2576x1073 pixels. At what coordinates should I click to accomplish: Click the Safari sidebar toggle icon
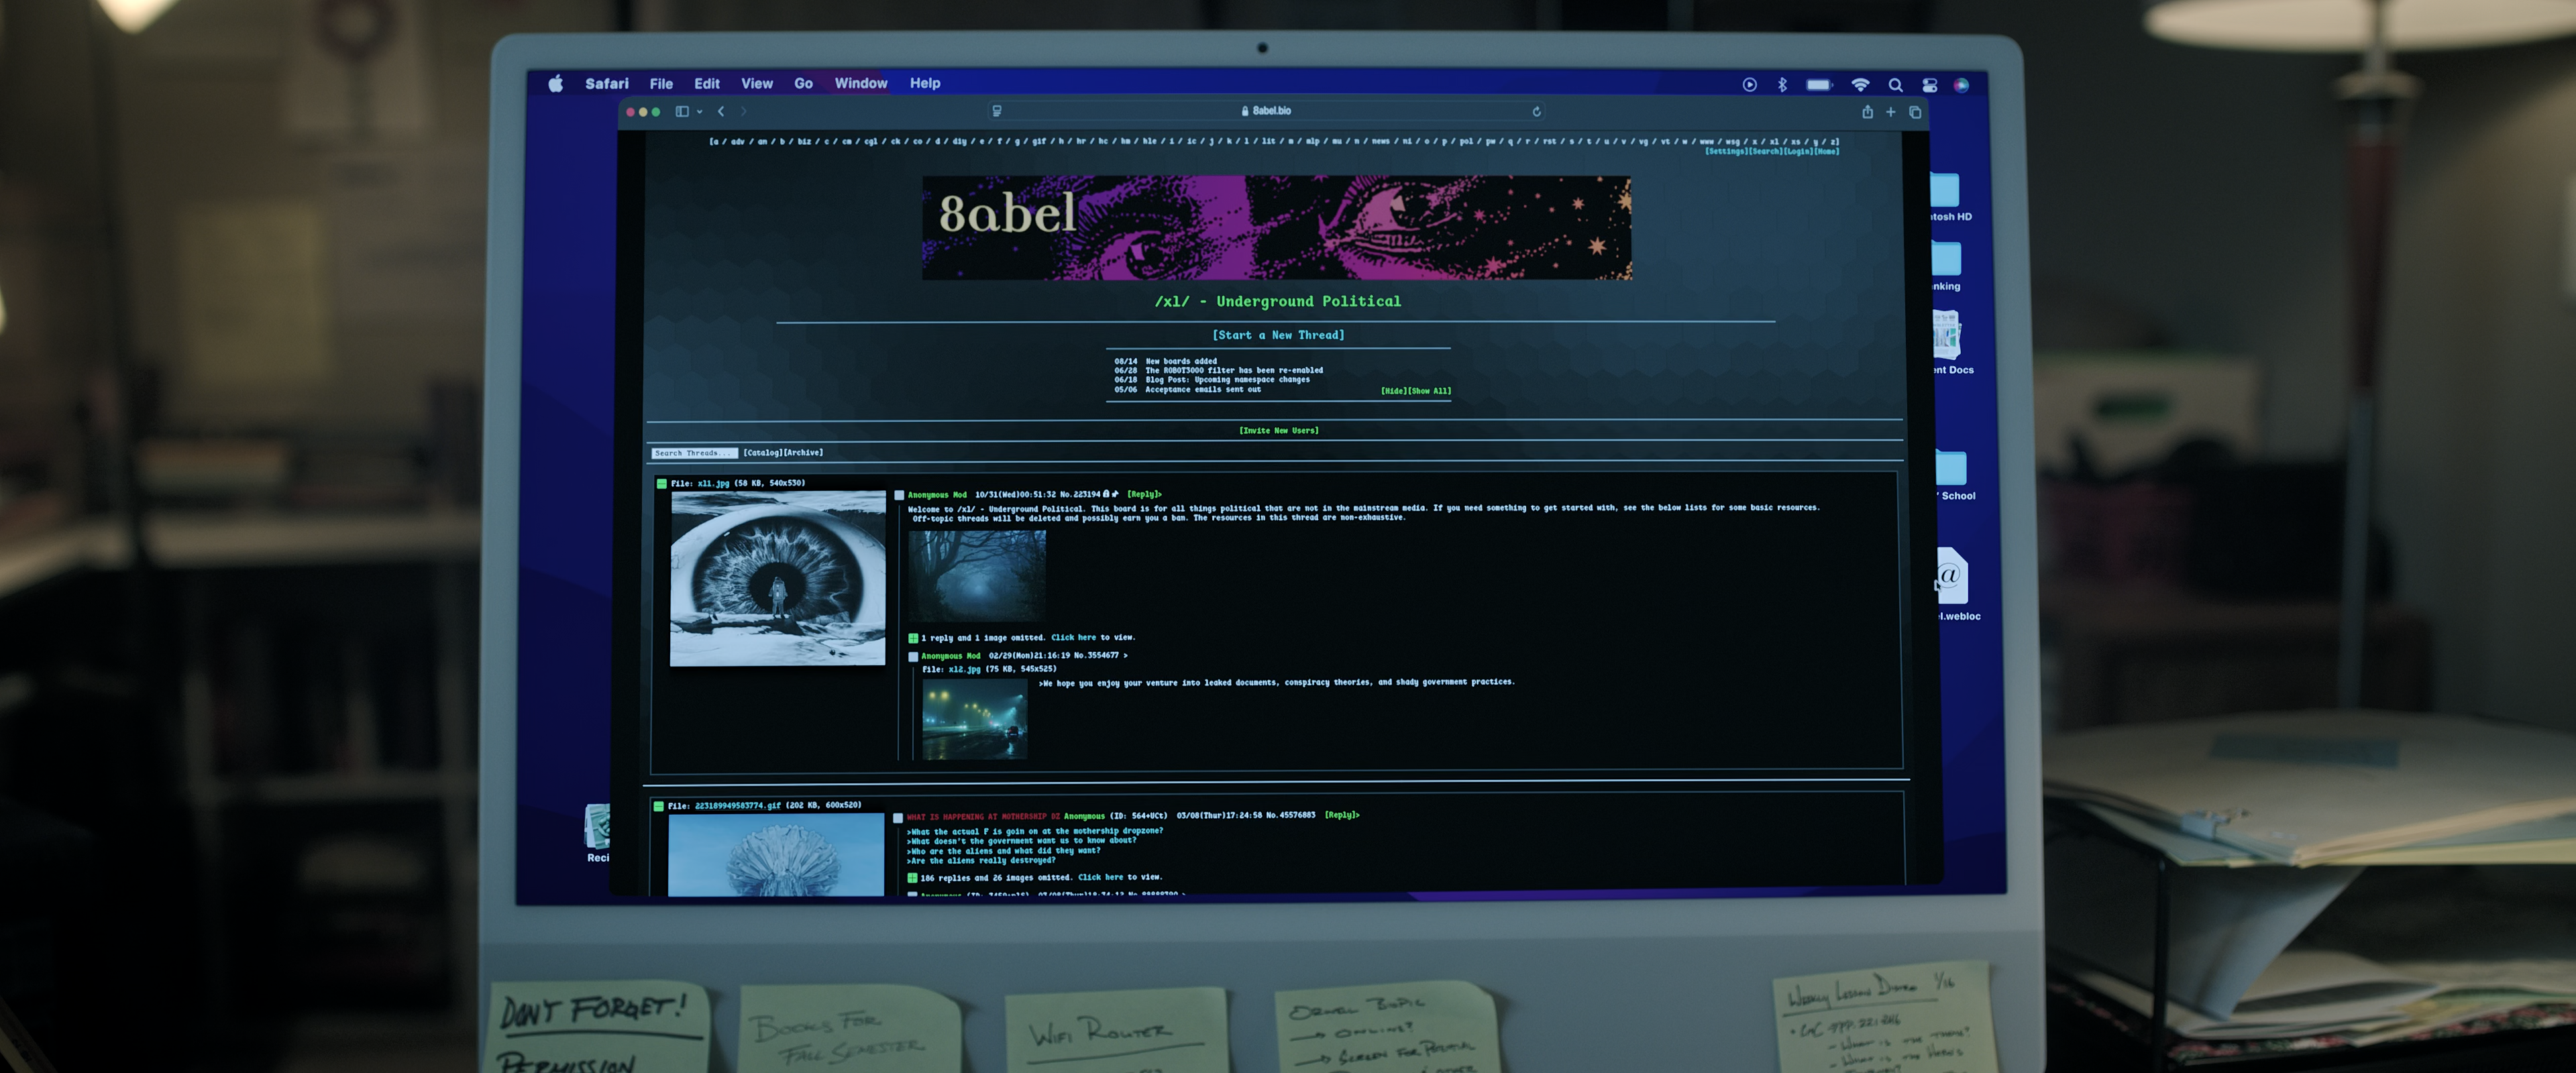tap(682, 112)
